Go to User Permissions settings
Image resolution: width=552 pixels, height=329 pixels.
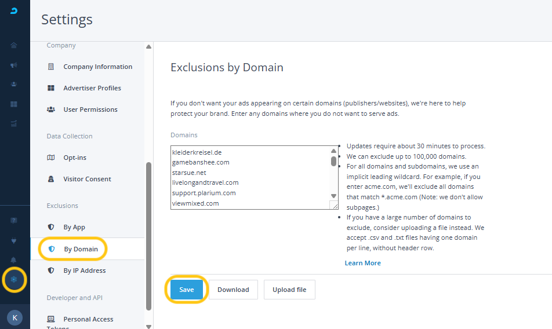click(90, 109)
